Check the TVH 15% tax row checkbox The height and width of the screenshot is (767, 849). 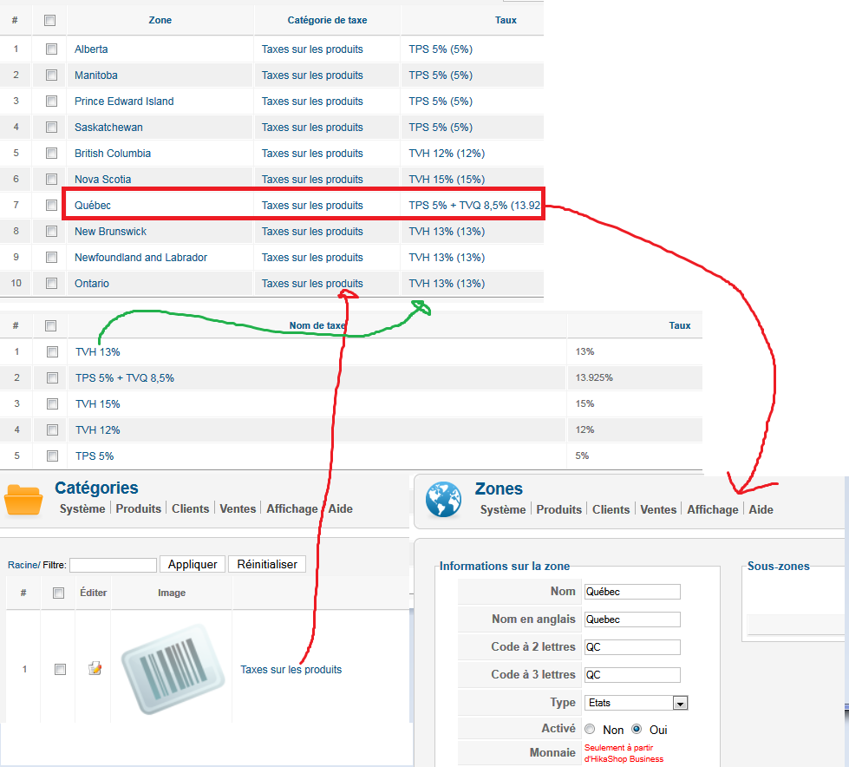pyautogui.click(x=53, y=404)
